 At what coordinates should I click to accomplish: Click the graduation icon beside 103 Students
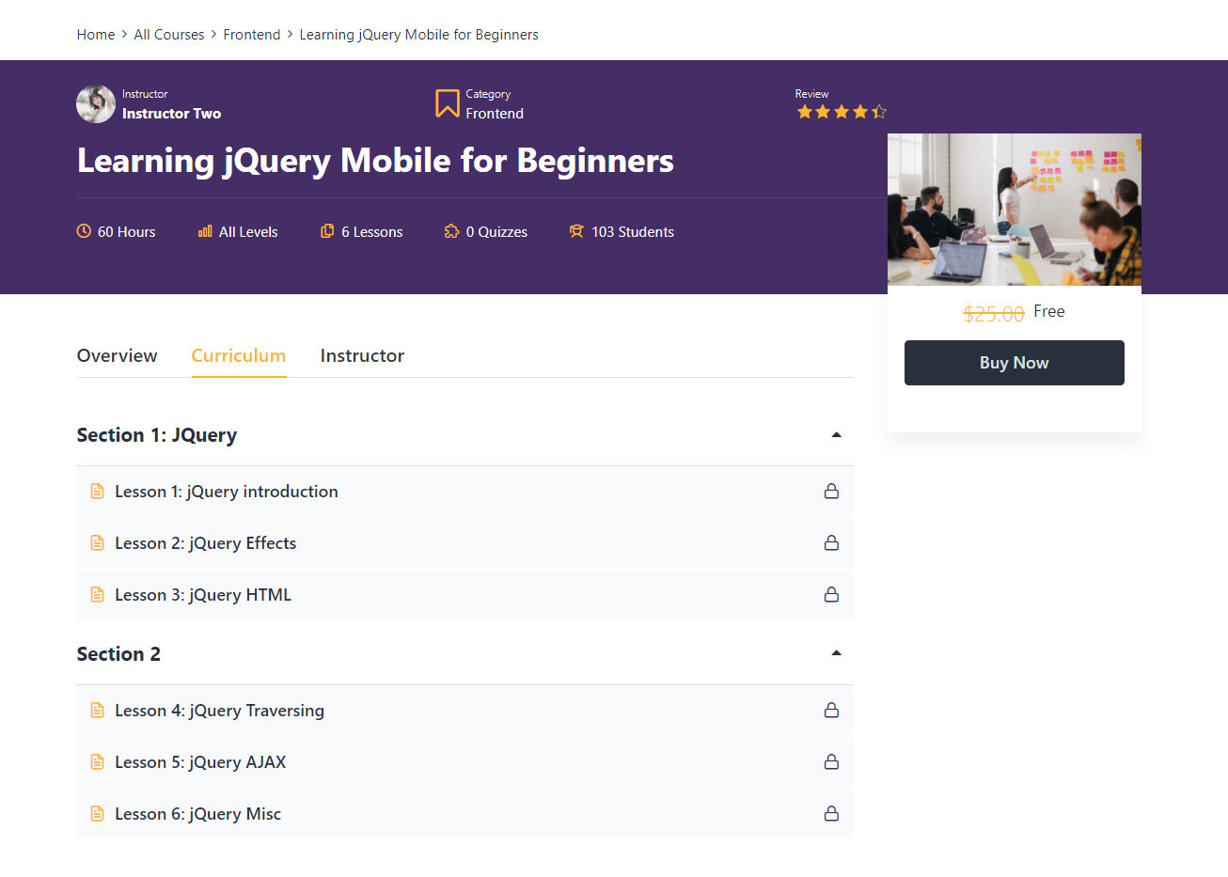576,231
